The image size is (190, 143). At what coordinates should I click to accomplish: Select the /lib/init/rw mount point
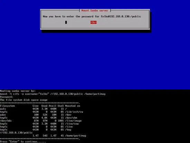[x=74, y=112]
